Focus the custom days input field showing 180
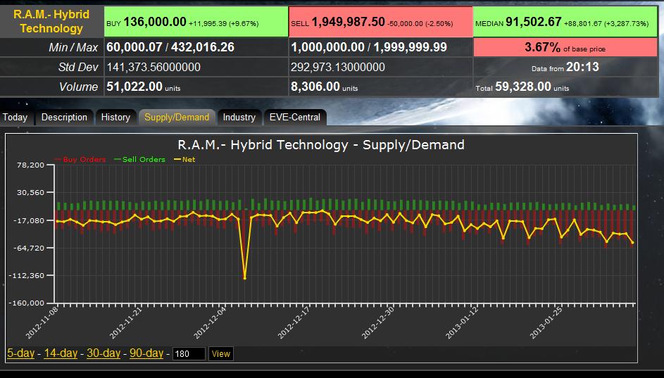664x378 pixels. point(189,354)
